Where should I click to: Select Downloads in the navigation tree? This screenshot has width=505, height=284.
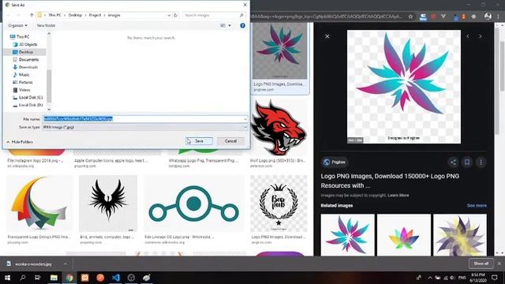click(x=28, y=67)
